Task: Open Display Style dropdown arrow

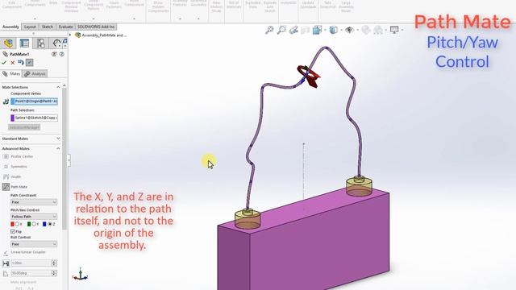Action: point(341,31)
